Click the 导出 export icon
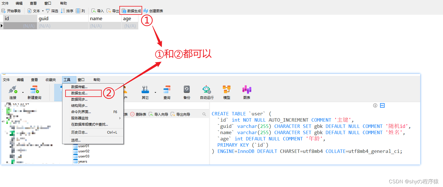443x187 pixels. pyautogui.click(x=109, y=11)
